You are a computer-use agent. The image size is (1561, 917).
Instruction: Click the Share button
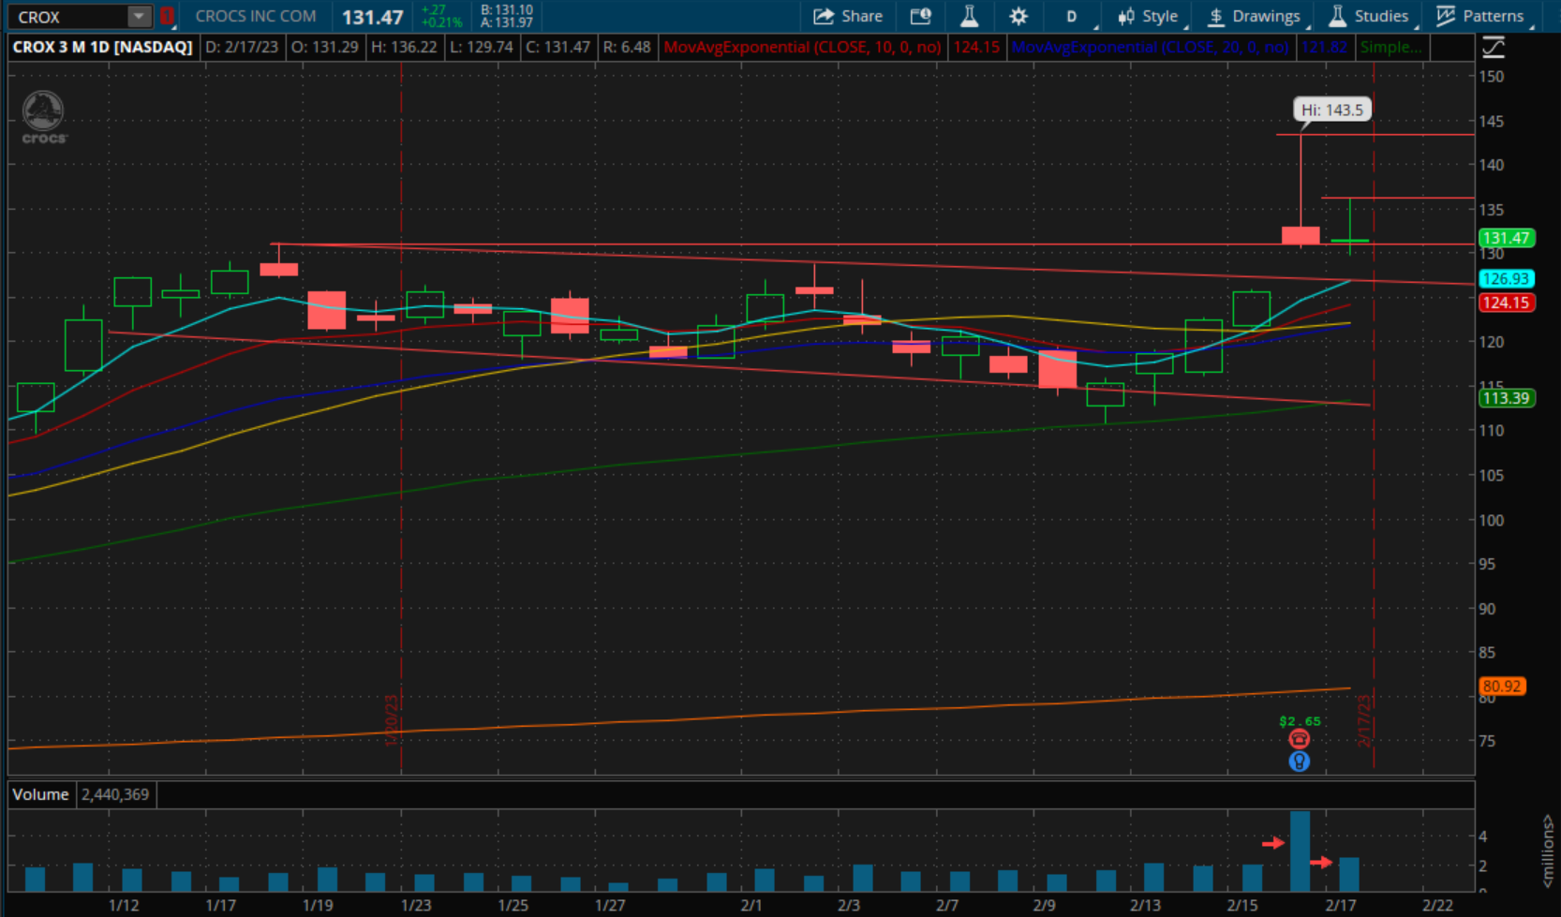coord(848,16)
